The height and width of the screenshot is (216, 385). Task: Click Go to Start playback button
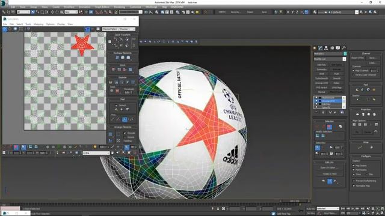[343, 209]
